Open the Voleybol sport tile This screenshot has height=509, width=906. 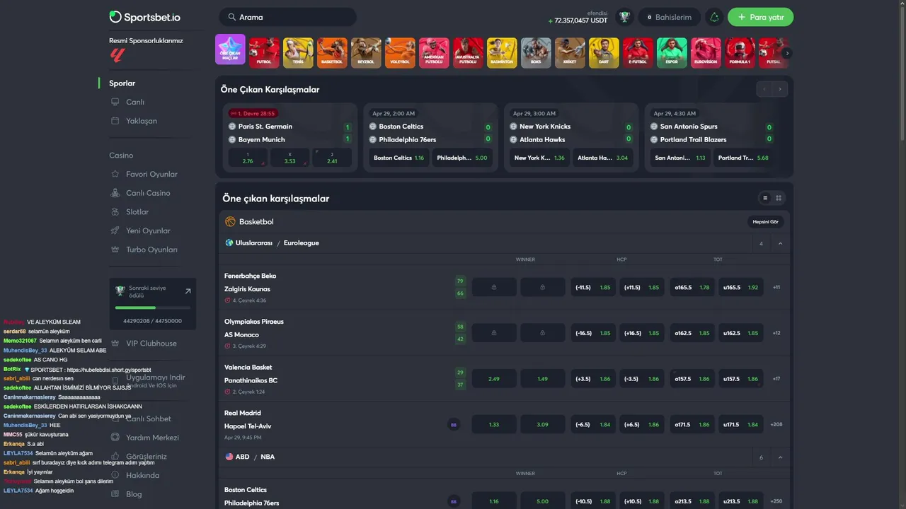pyautogui.click(x=400, y=52)
